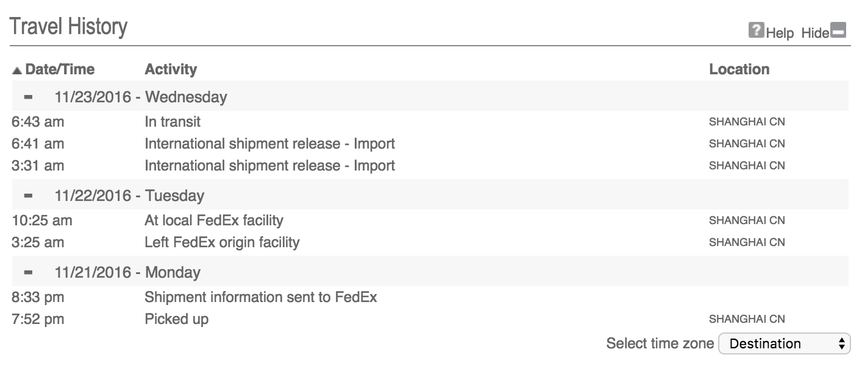Click the Help question mark icon
The image size is (862, 380).
click(756, 30)
